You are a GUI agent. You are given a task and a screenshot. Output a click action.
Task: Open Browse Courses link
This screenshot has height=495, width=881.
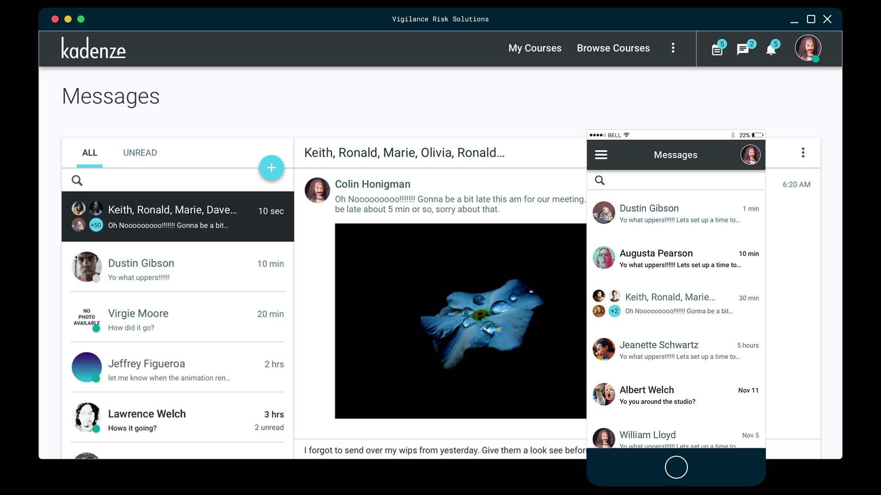tap(613, 48)
